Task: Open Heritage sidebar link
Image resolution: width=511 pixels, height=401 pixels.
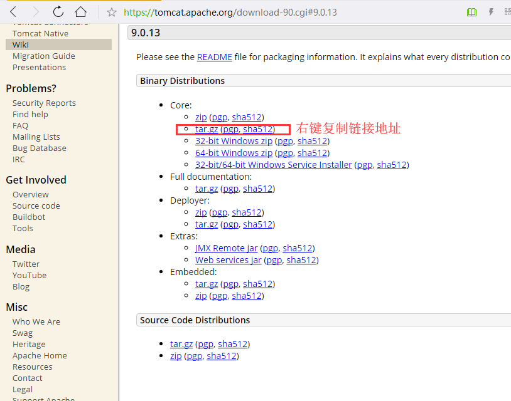Action: [x=29, y=345]
